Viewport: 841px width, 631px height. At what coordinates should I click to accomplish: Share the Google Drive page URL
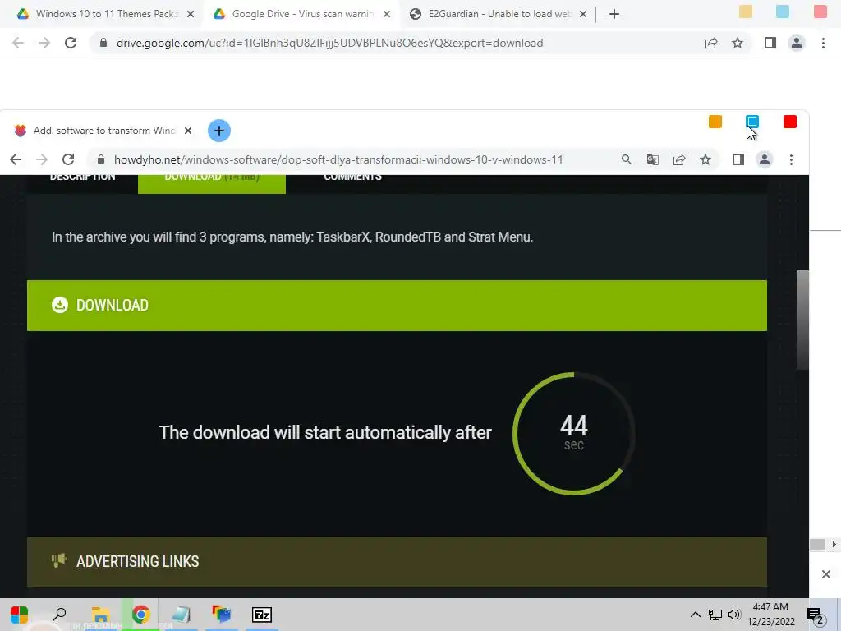click(711, 43)
